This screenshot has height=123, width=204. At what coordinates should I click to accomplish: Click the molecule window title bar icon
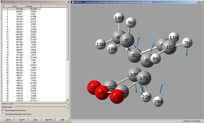73,2
